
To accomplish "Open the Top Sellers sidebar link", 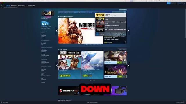I will (44, 49).
